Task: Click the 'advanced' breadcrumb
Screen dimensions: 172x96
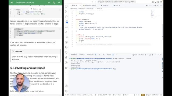Action: coord(82,9)
